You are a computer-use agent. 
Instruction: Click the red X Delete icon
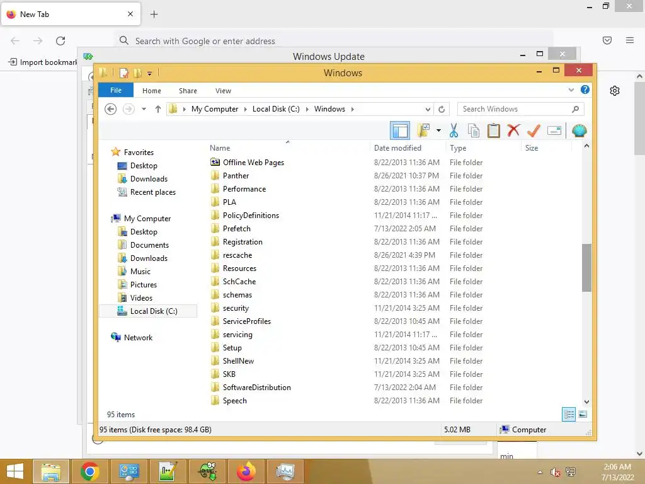pos(513,131)
